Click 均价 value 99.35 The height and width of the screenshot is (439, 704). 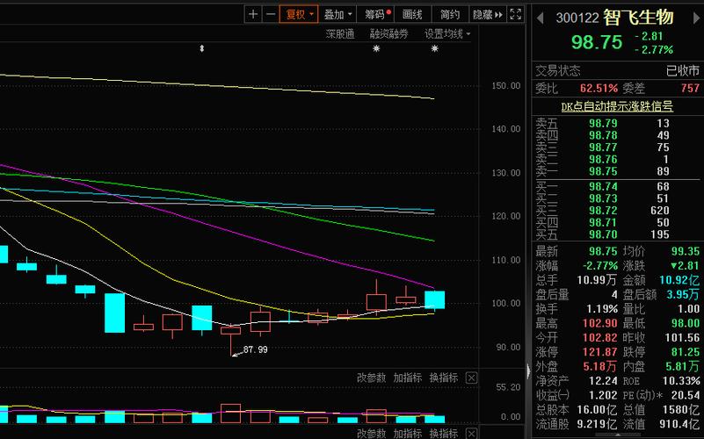(x=686, y=252)
